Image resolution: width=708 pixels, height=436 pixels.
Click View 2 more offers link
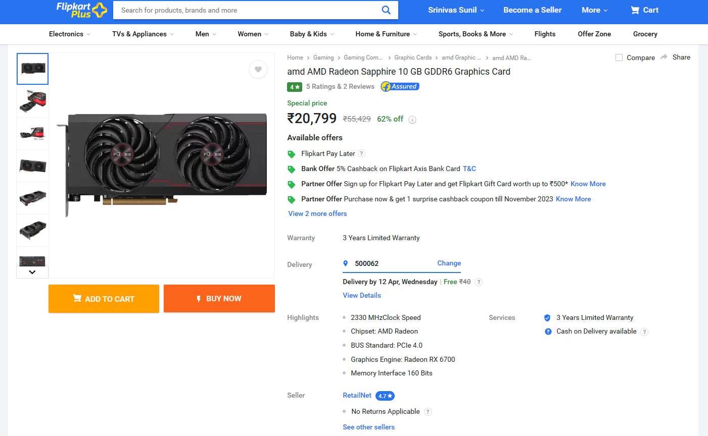click(x=317, y=213)
